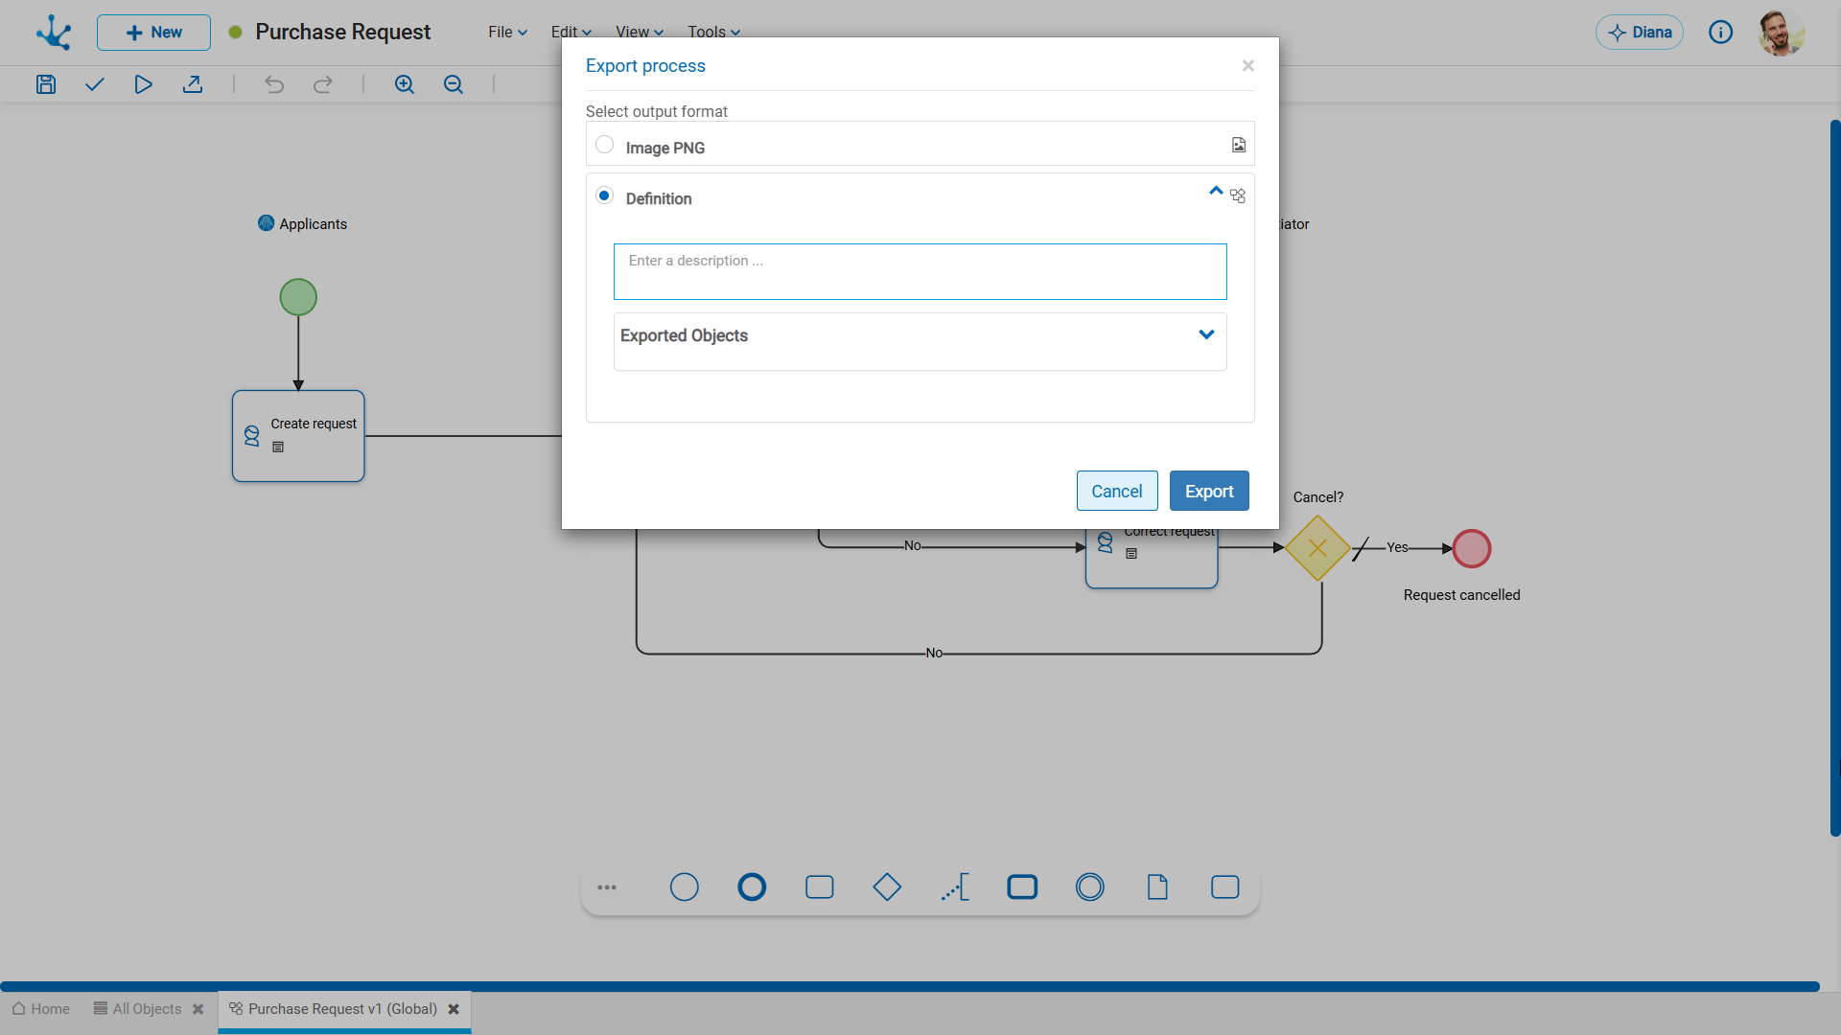Collapse the Definition section chevron

coord(1216,192)
